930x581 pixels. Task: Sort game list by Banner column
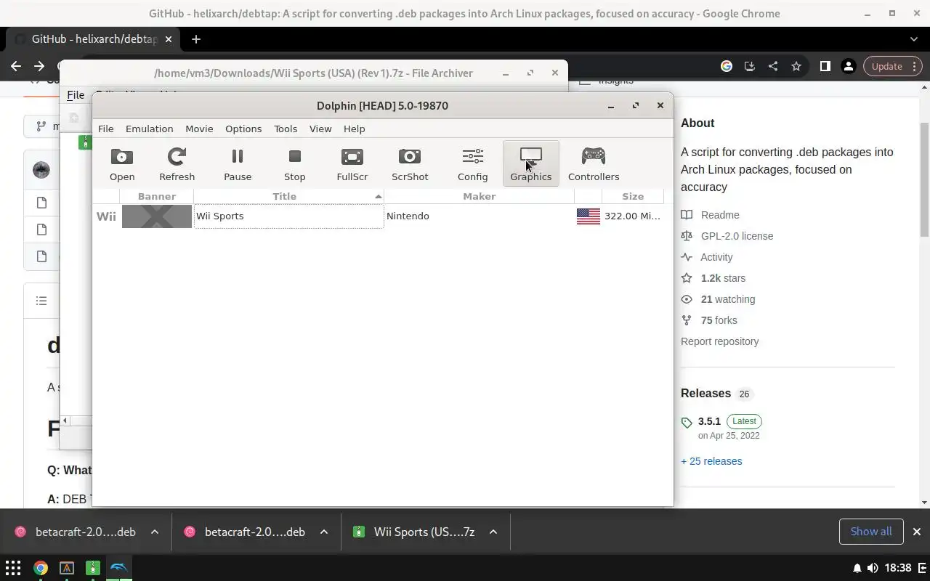[157, 196]
